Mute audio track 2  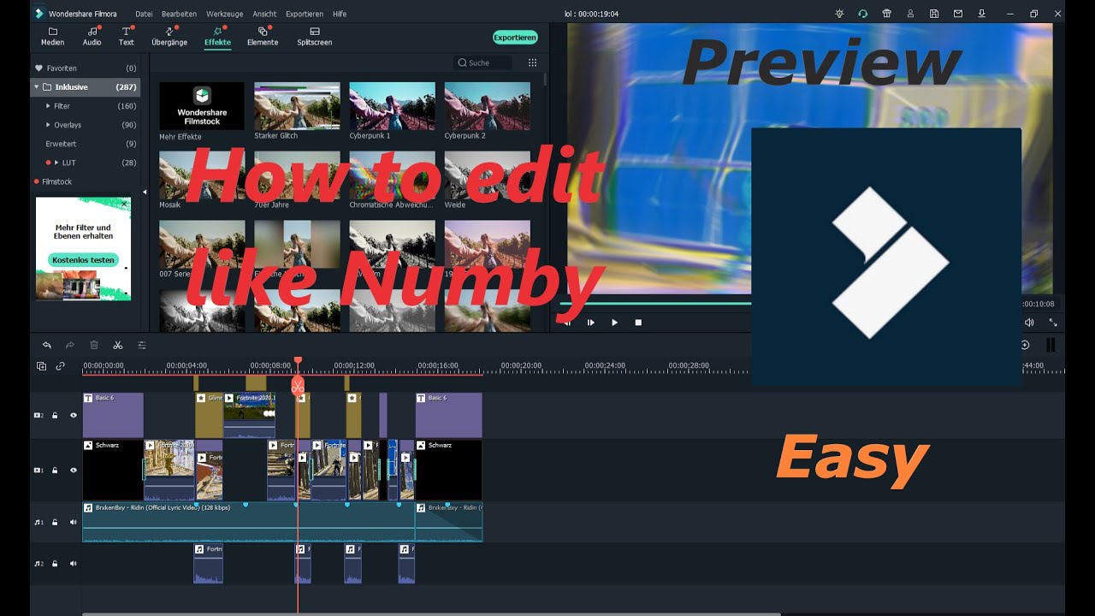[74, 564]
